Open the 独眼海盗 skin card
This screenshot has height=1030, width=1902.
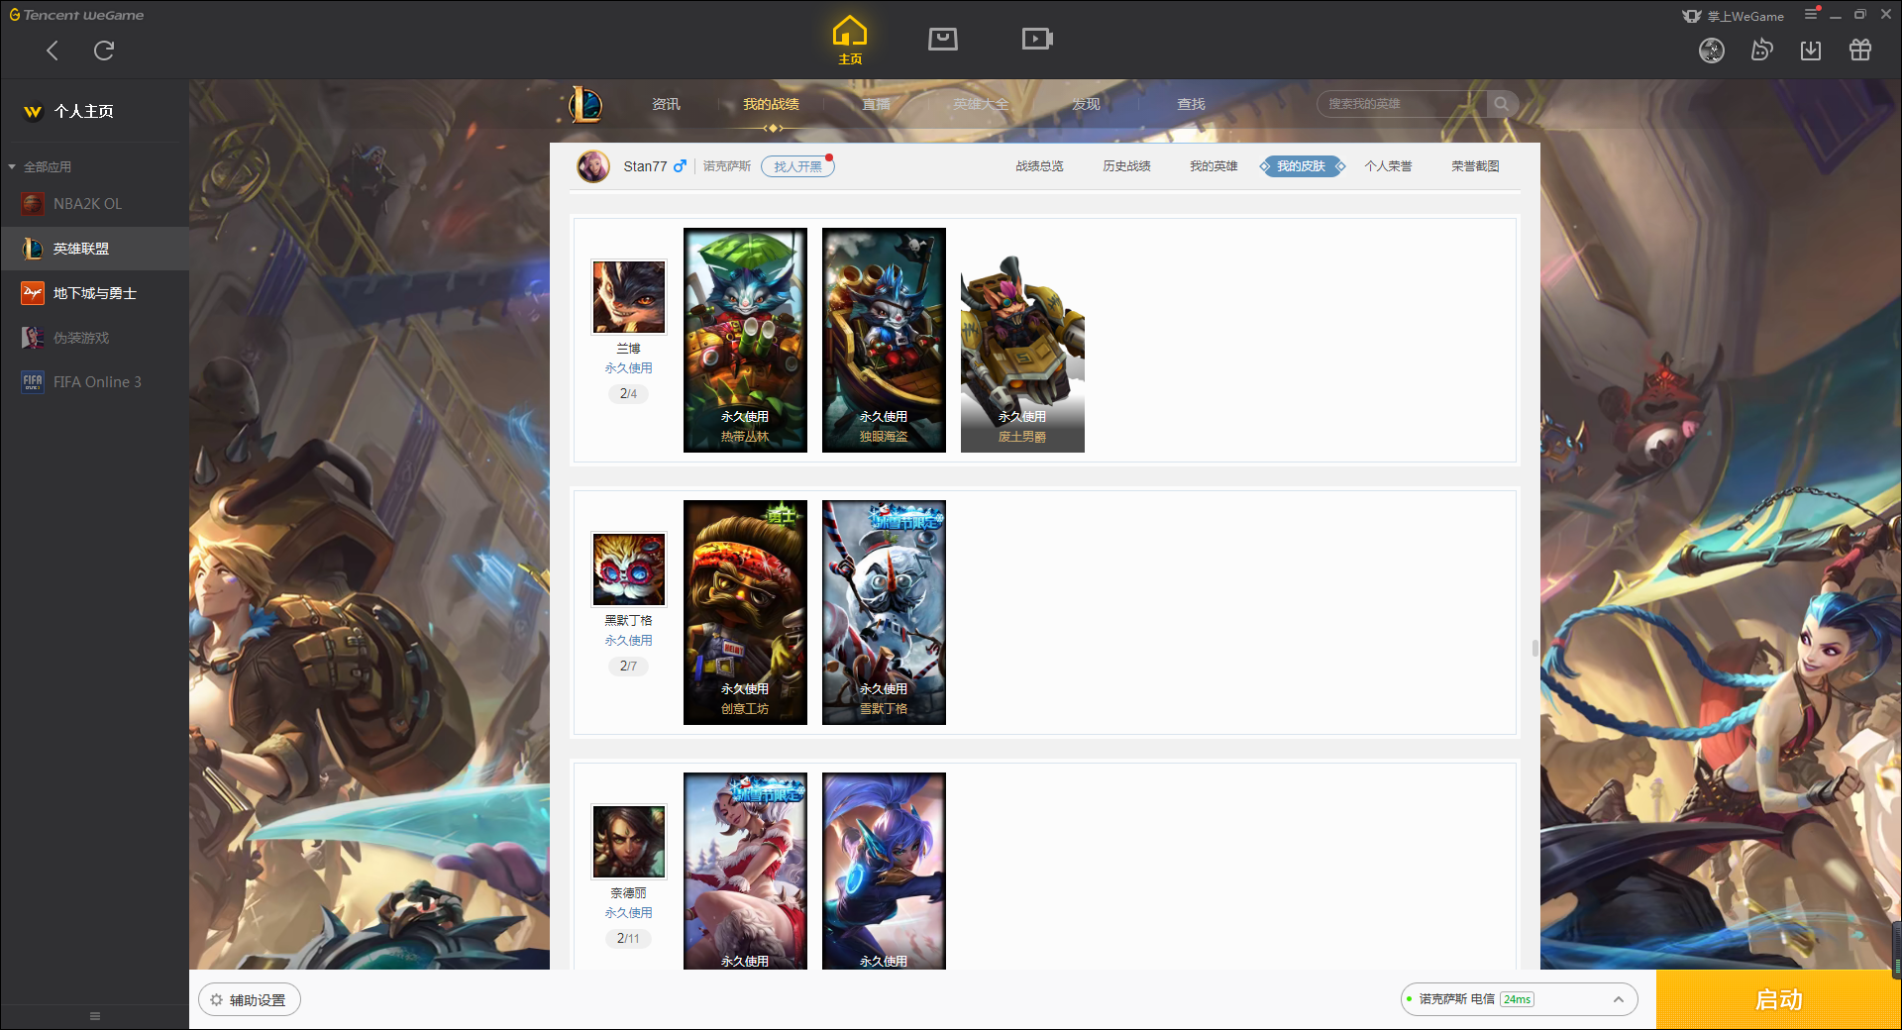point(884,340)
